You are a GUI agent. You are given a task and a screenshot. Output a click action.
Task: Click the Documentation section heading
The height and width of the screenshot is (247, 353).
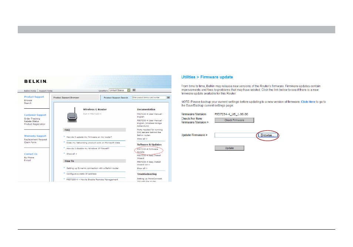(146, 109)
